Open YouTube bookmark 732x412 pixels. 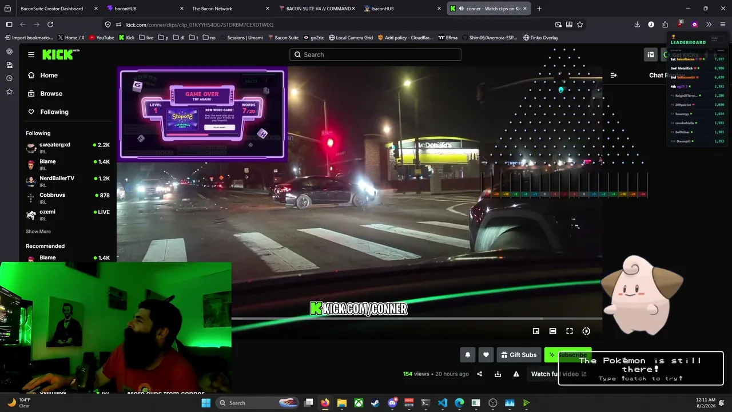click(x=101, y=38)
